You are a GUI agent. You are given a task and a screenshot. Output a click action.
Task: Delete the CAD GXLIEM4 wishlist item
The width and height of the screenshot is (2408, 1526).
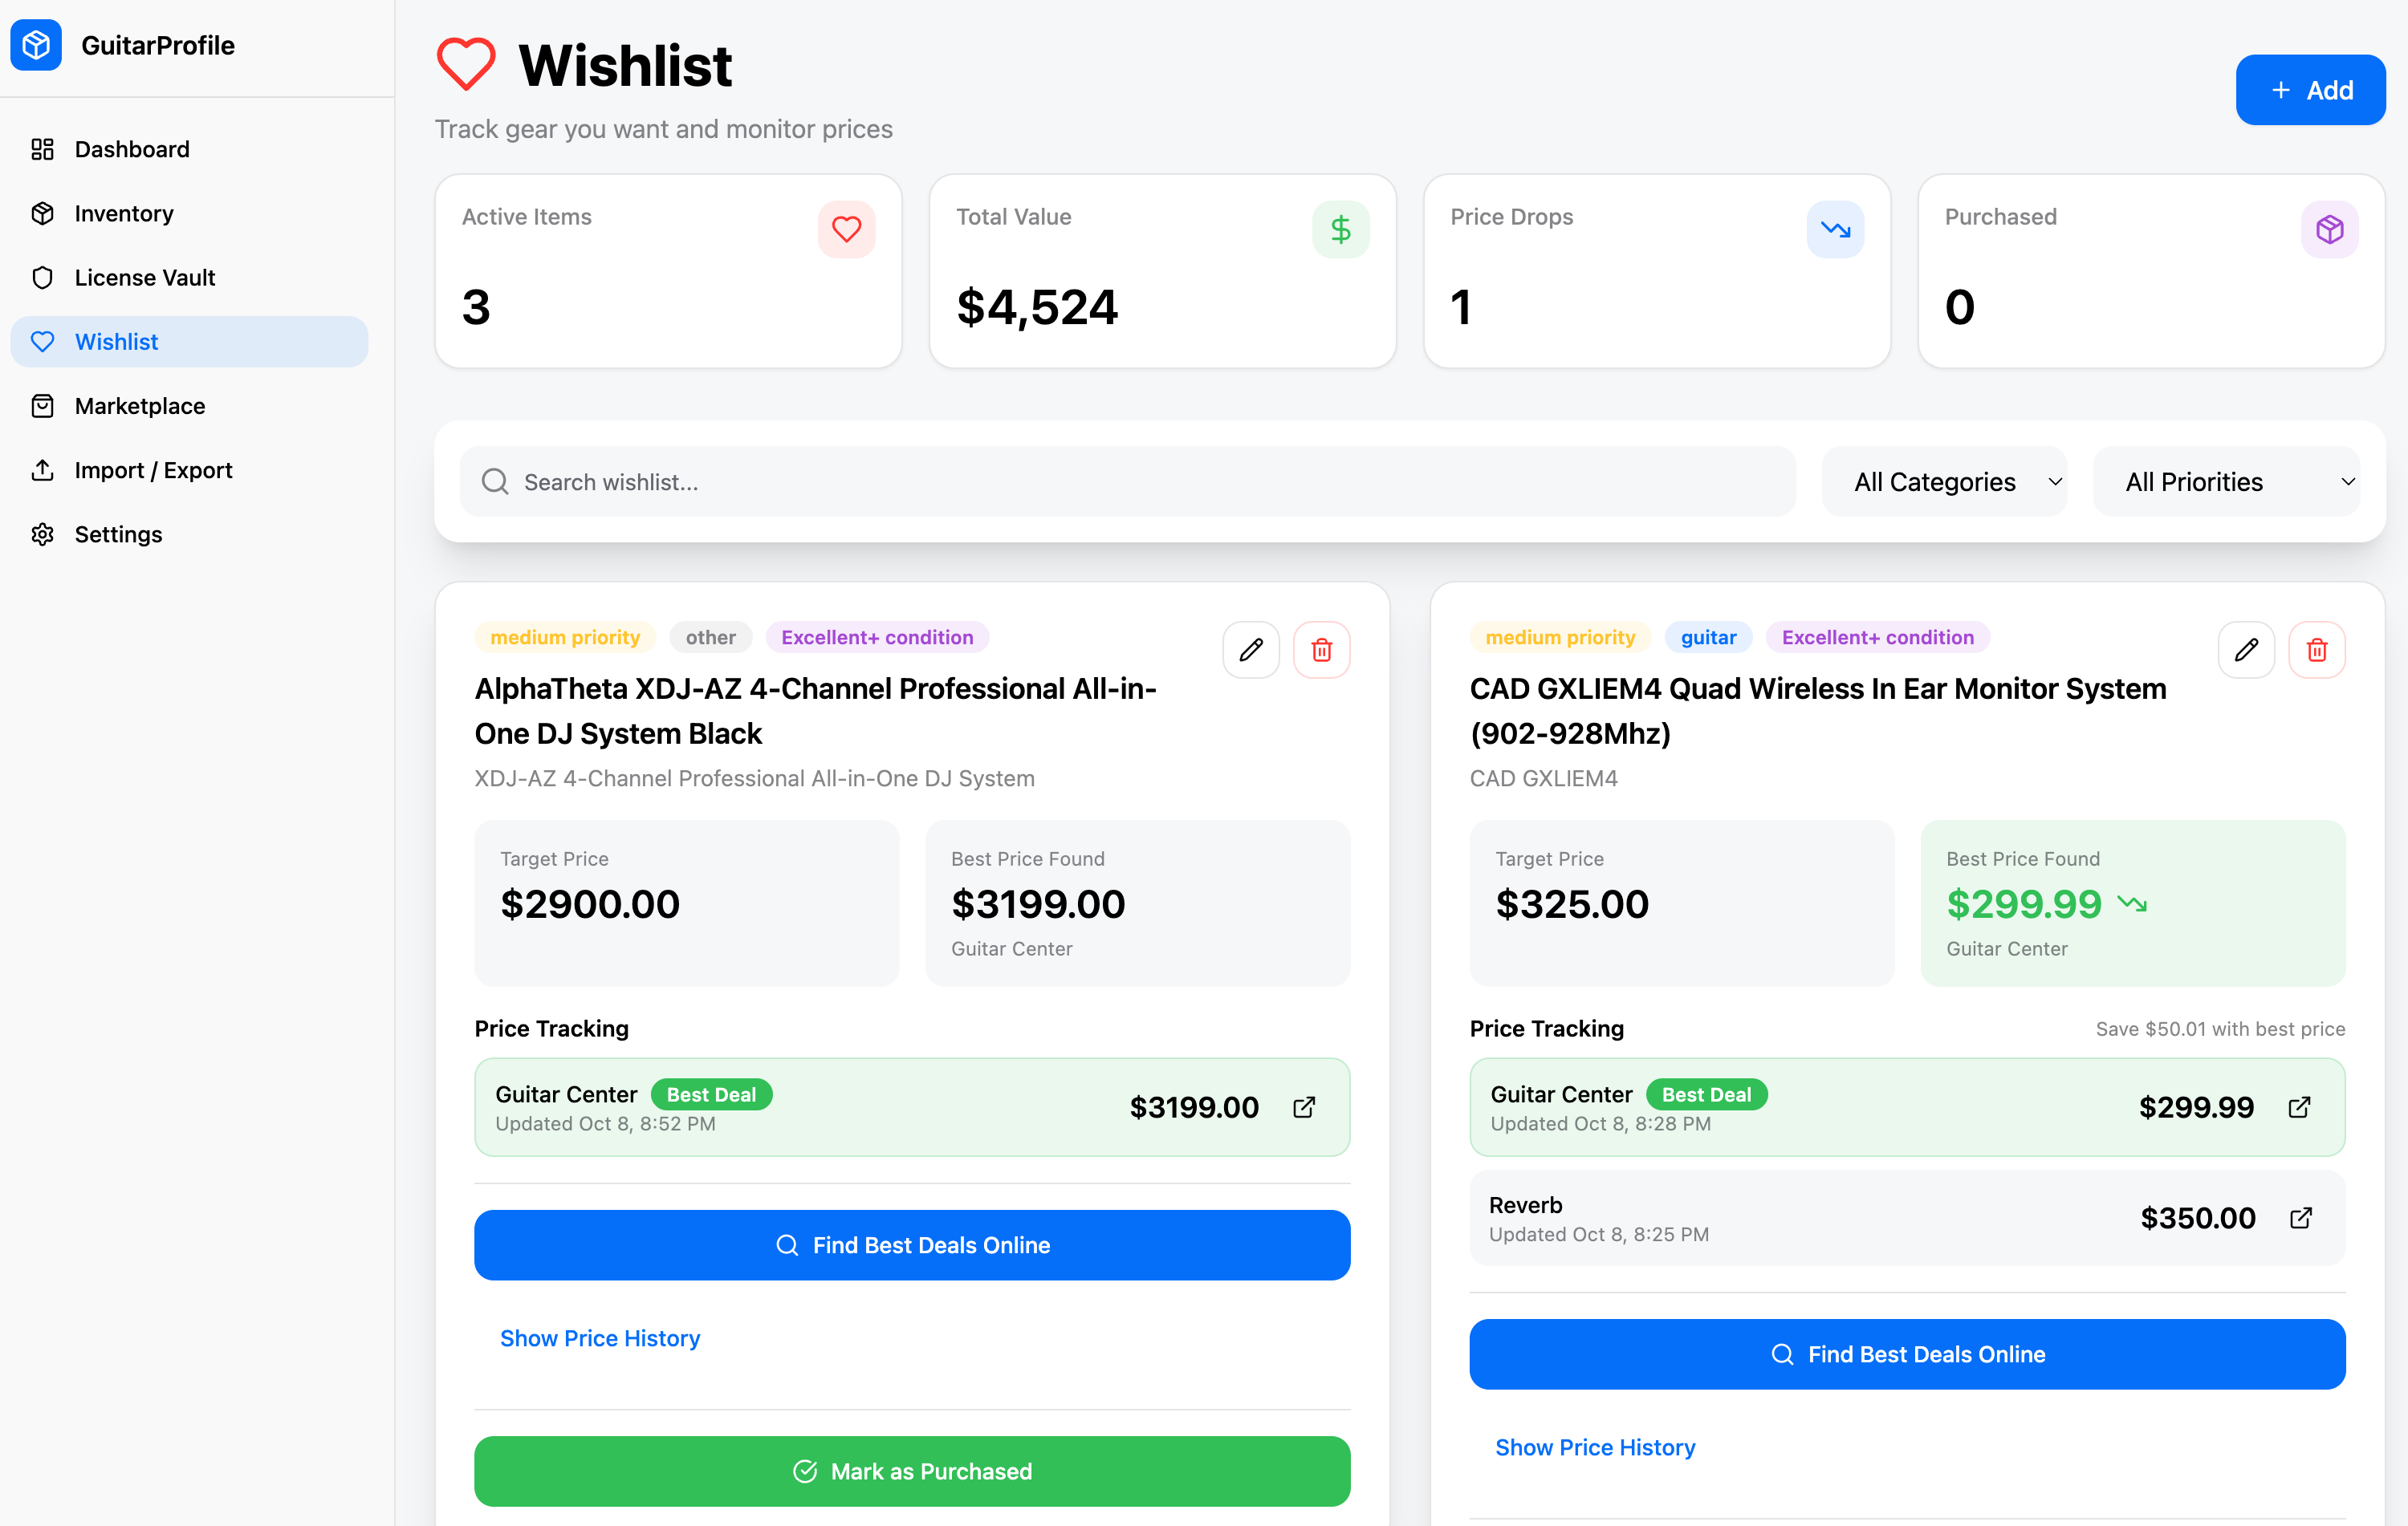click(x=2317, y=650)
